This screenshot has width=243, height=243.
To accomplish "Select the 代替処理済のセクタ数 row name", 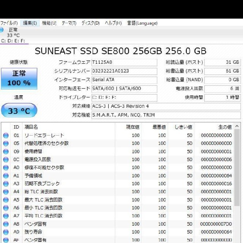I will [46, 144].
